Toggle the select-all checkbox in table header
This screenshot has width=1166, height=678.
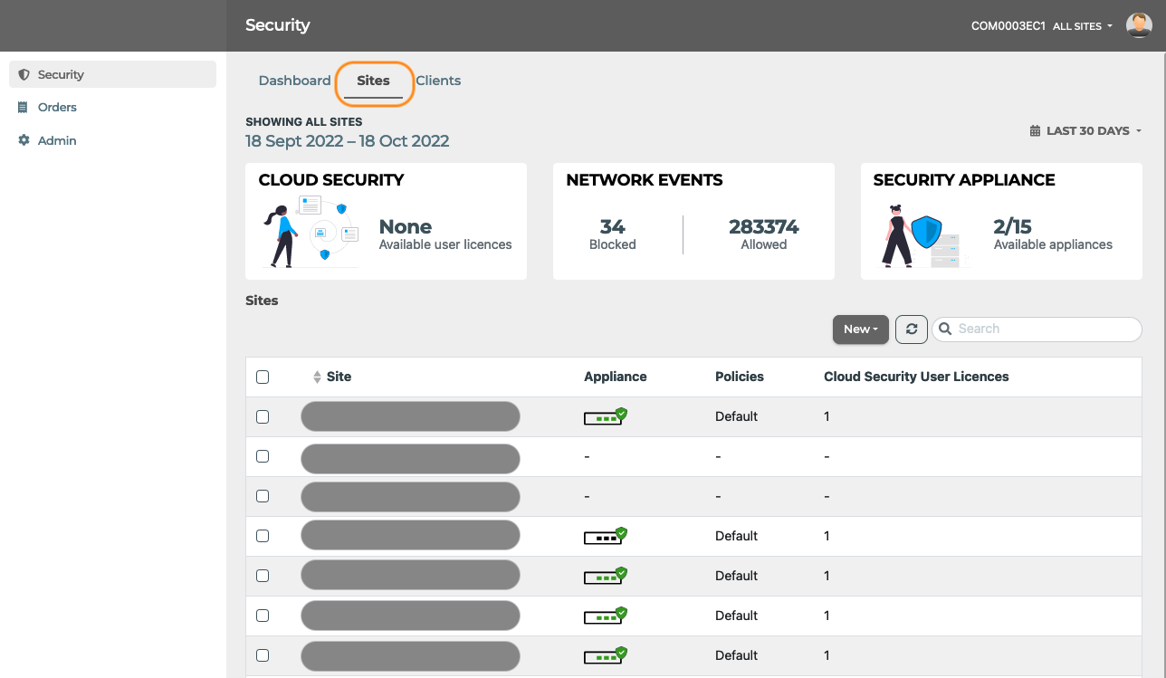pyautogui.click(x=263, y=377)
